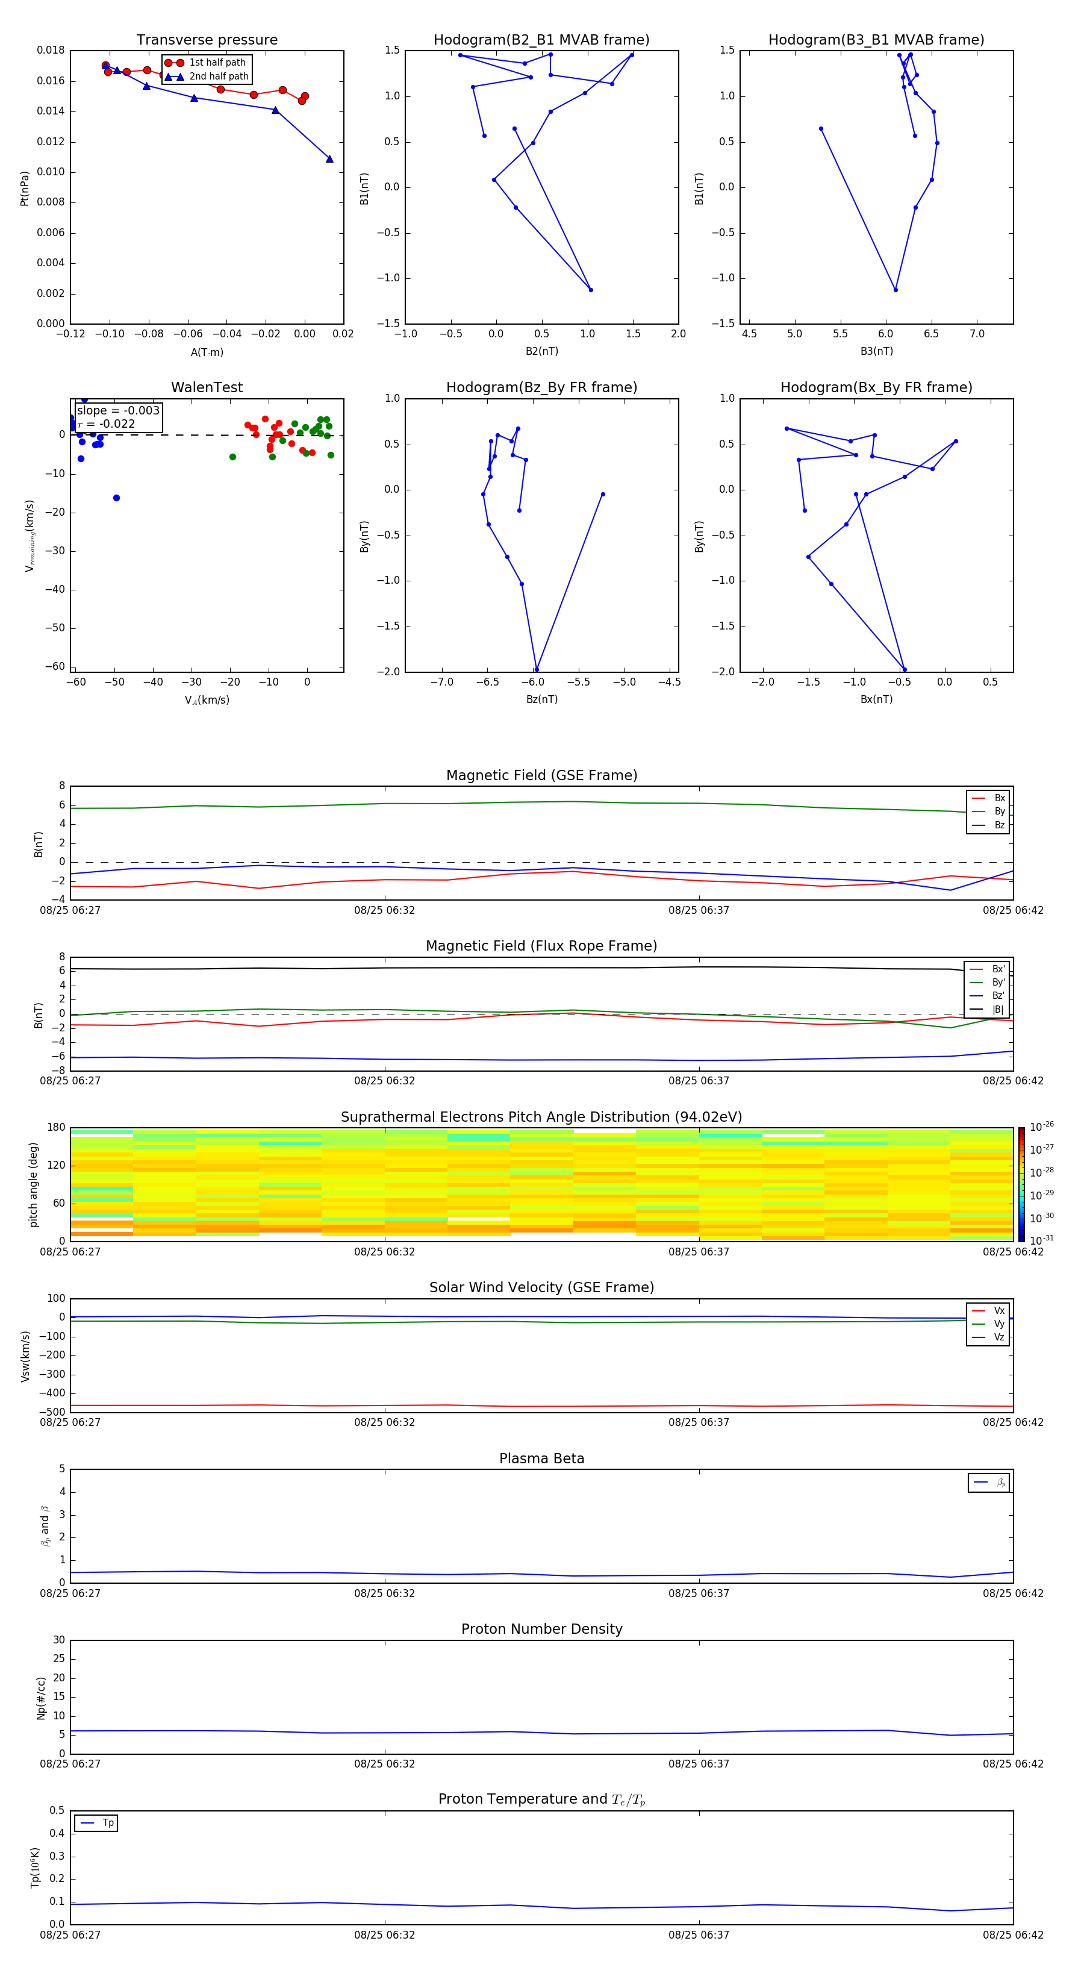Screen dimensions: 1084x1988
Task: Click the "Hodogram(B3_B1 MVAB frame)" title
Action: pyautogui.click(x=876, y=40)
